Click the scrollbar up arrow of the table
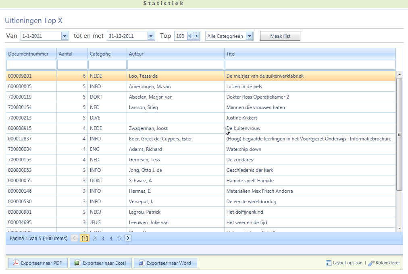Viewport: 408px width, 274px height. click(x=400, y=74)
